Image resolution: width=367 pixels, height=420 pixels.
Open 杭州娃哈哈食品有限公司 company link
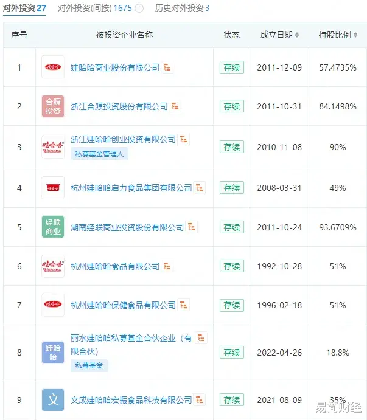pyautogui.click(x=115, y=266)
